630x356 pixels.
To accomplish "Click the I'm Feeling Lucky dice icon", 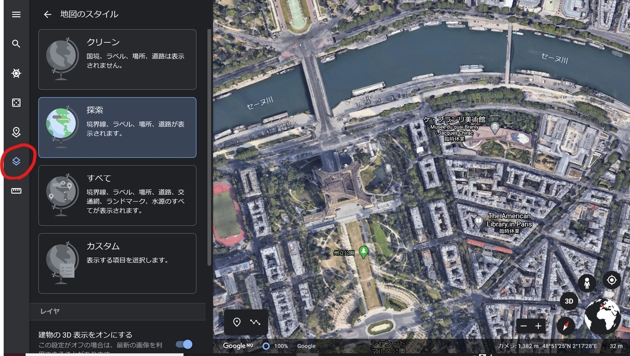I will coord(16,102).
